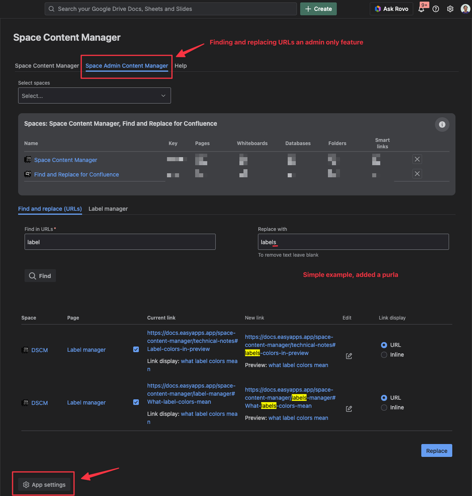Viewport: 472px width, 496px height.
Task: Click the Replace button
Action: click(437, 451)
